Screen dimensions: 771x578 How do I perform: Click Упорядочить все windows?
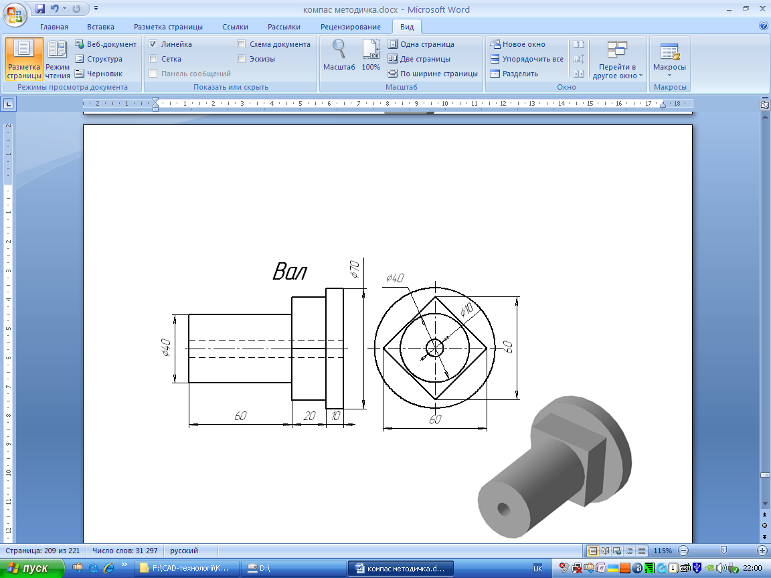[527, 59]
